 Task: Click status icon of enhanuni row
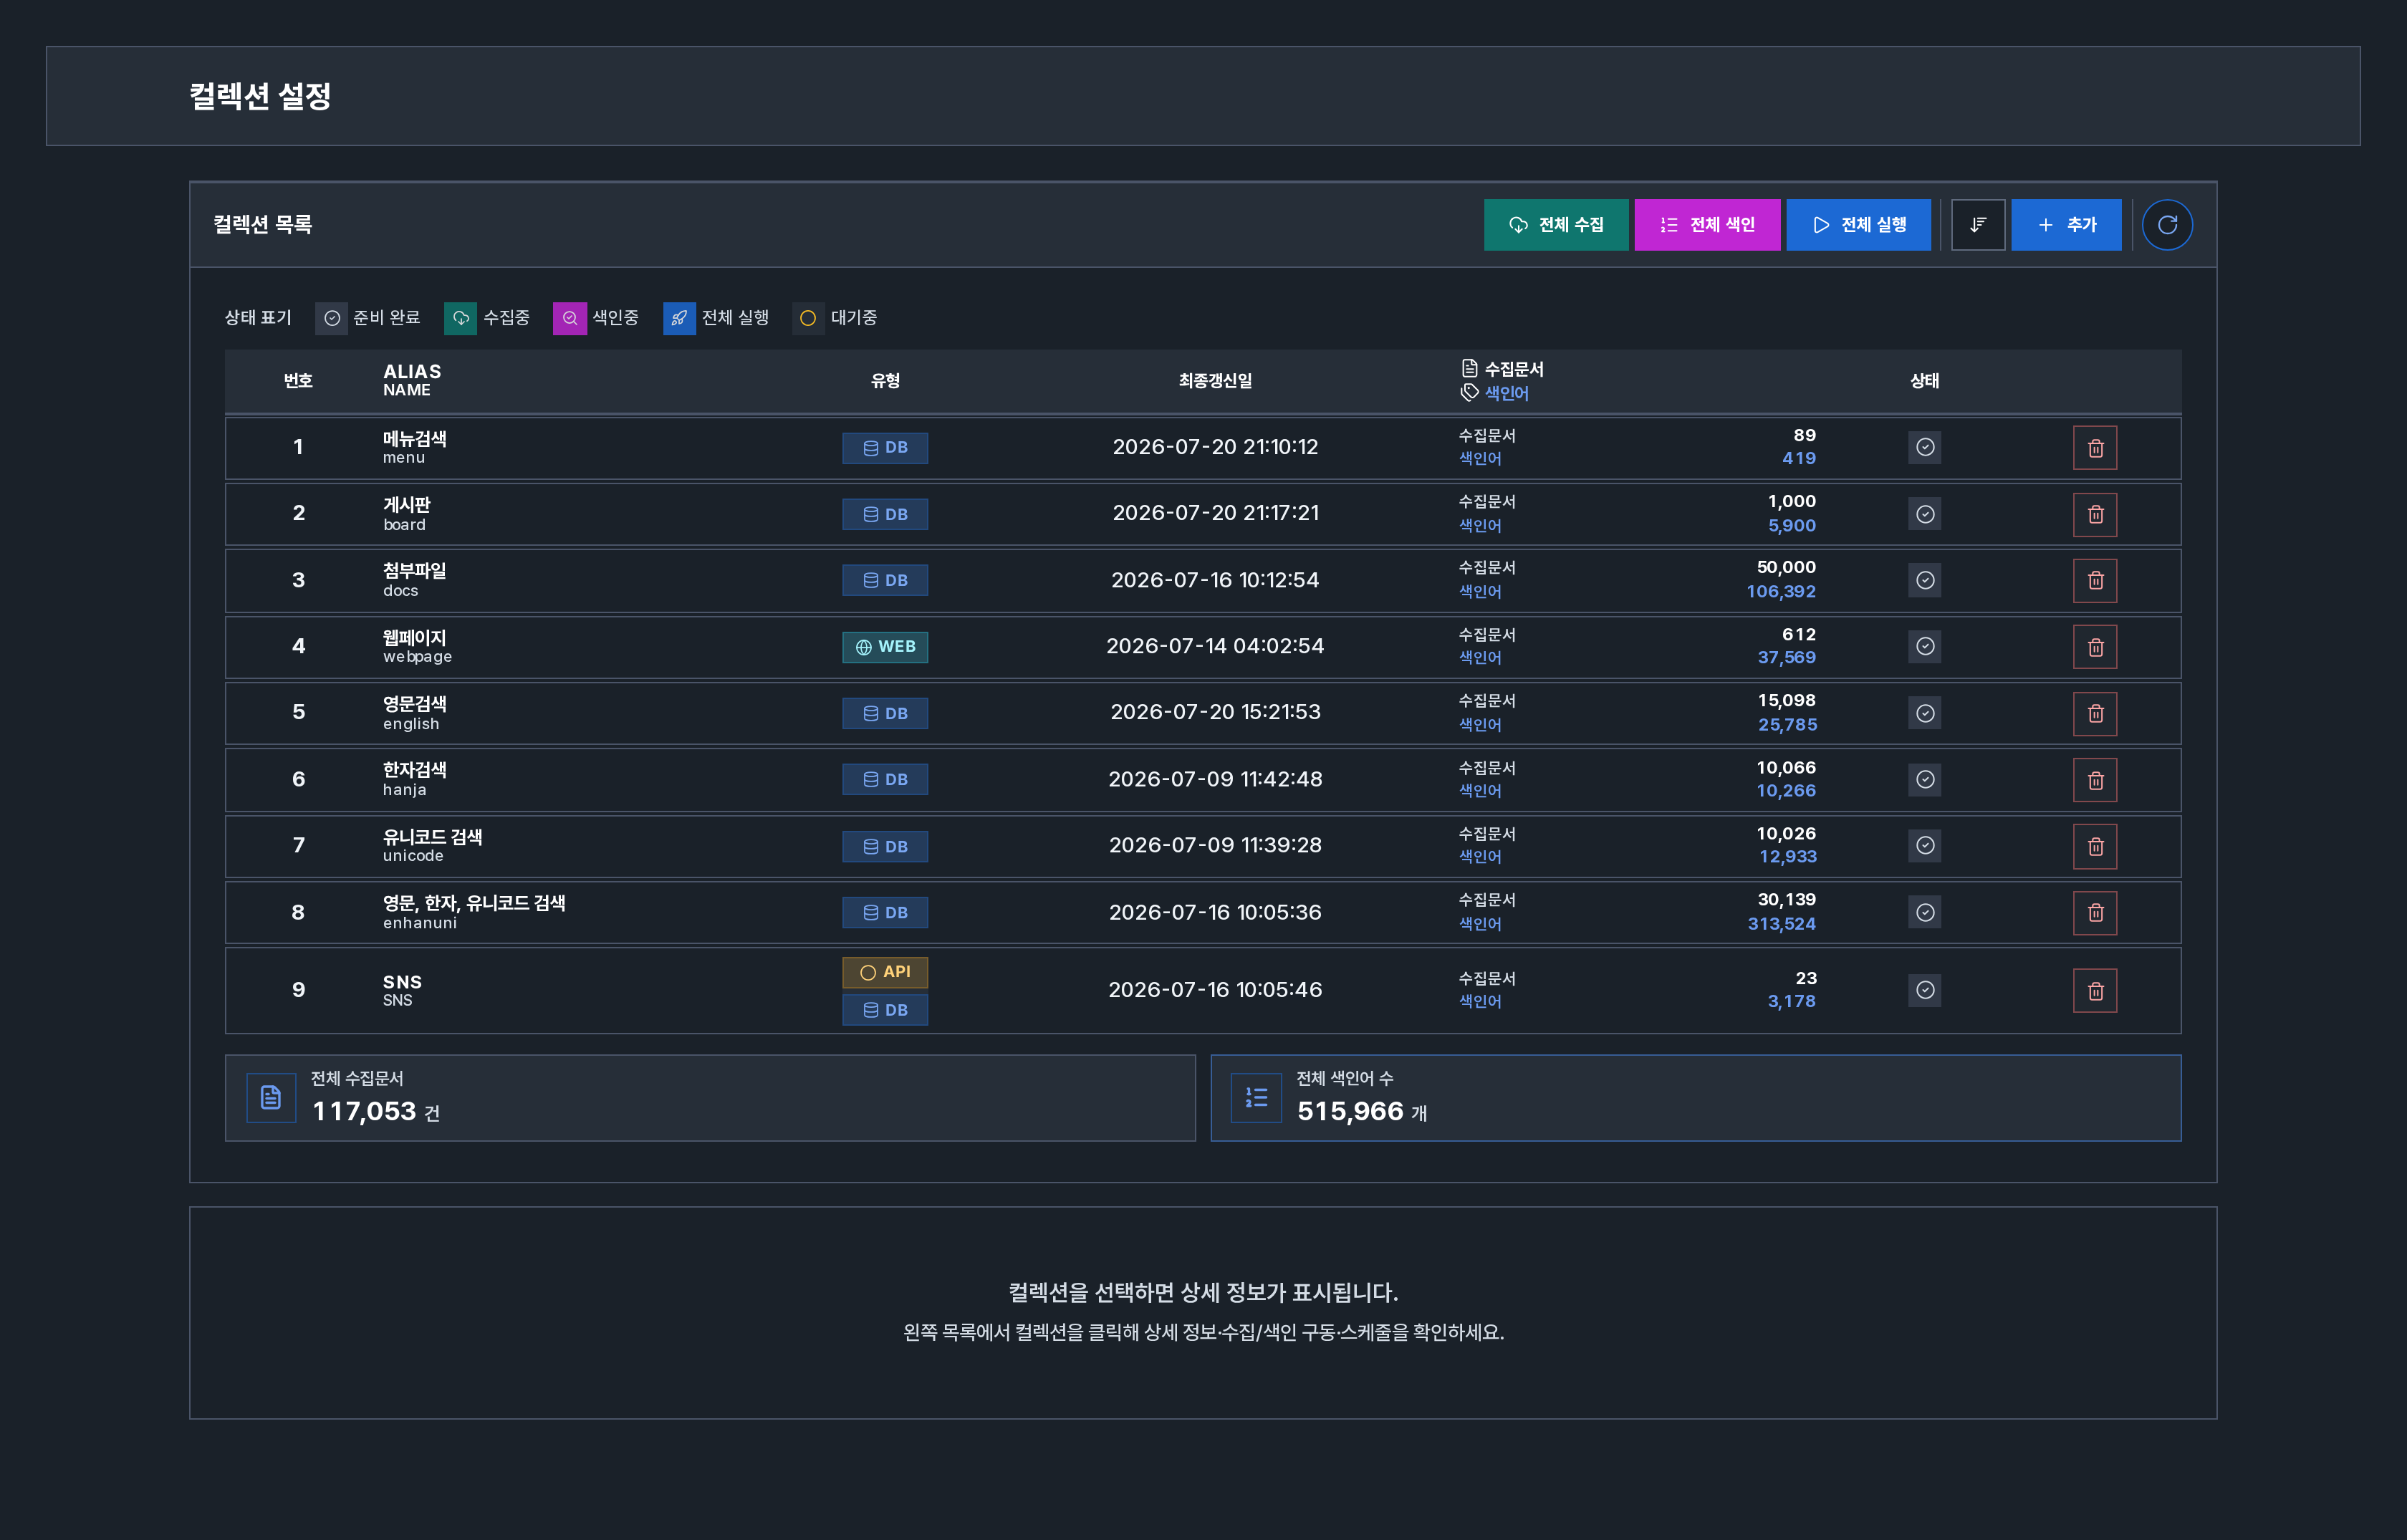[1925, 912]
